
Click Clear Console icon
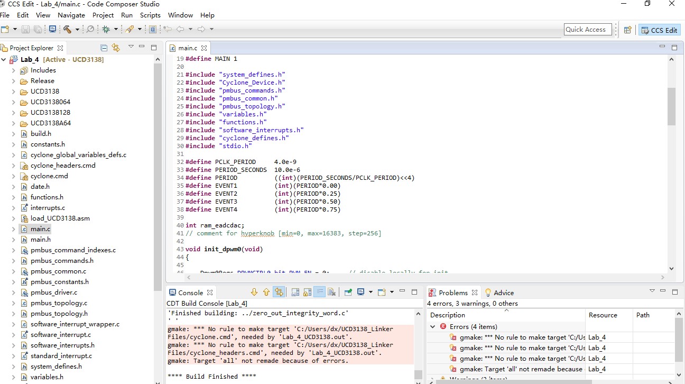(x=331, y=292)
